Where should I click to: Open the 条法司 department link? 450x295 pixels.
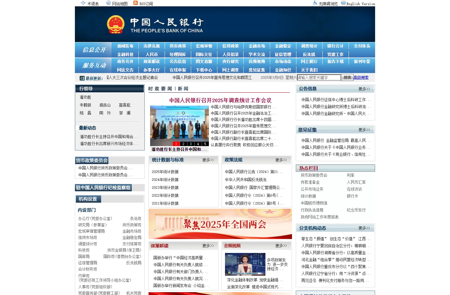point(136,218)
